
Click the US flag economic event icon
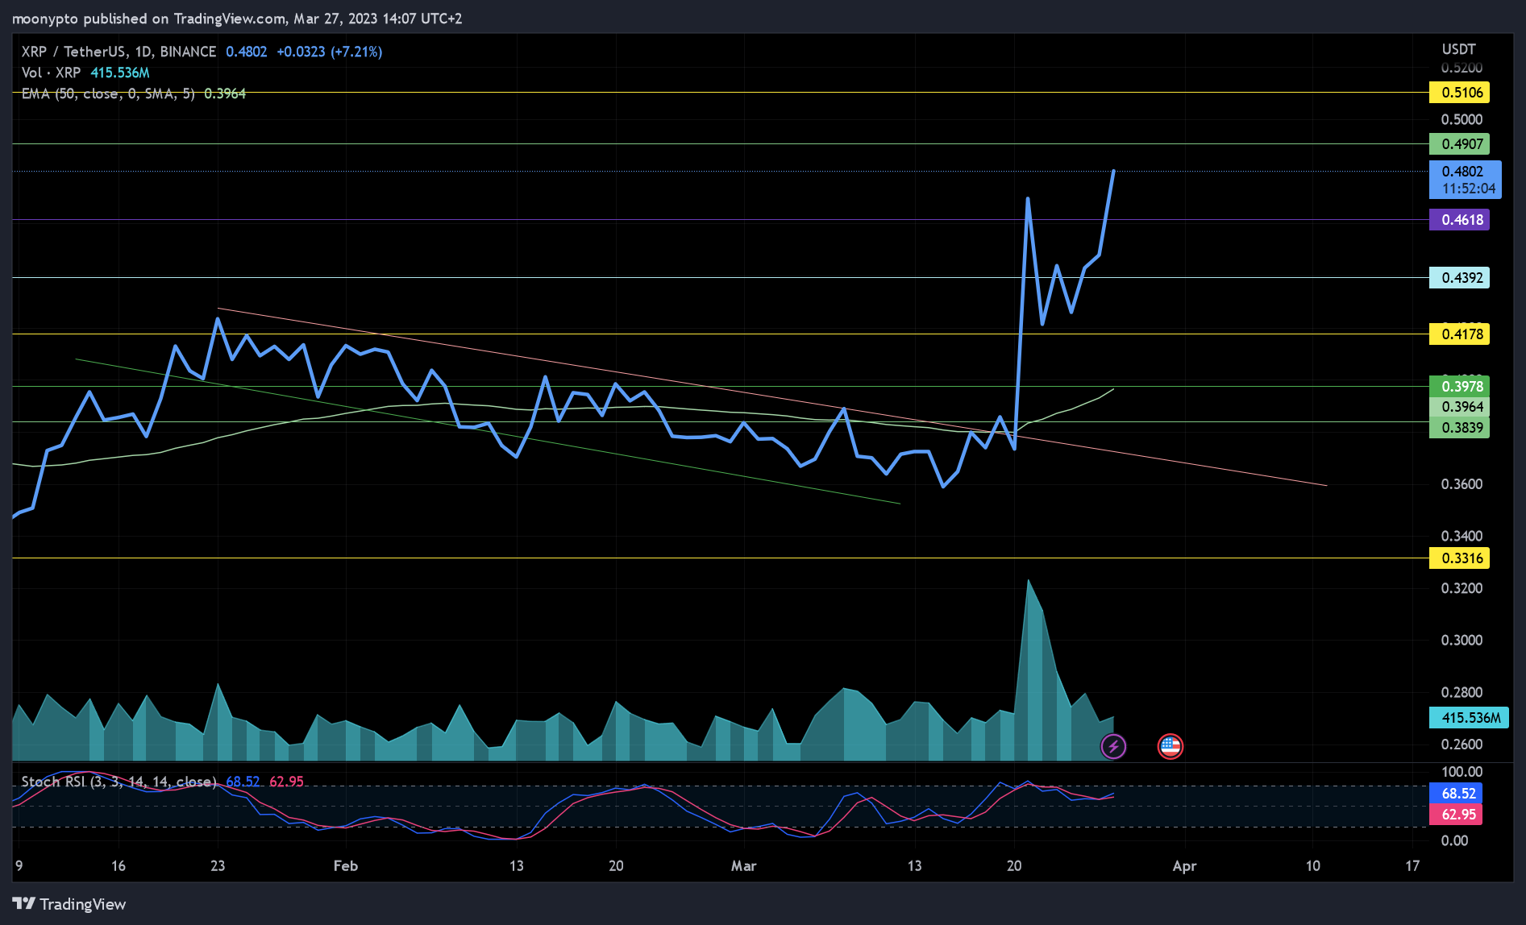(1170, 746)
